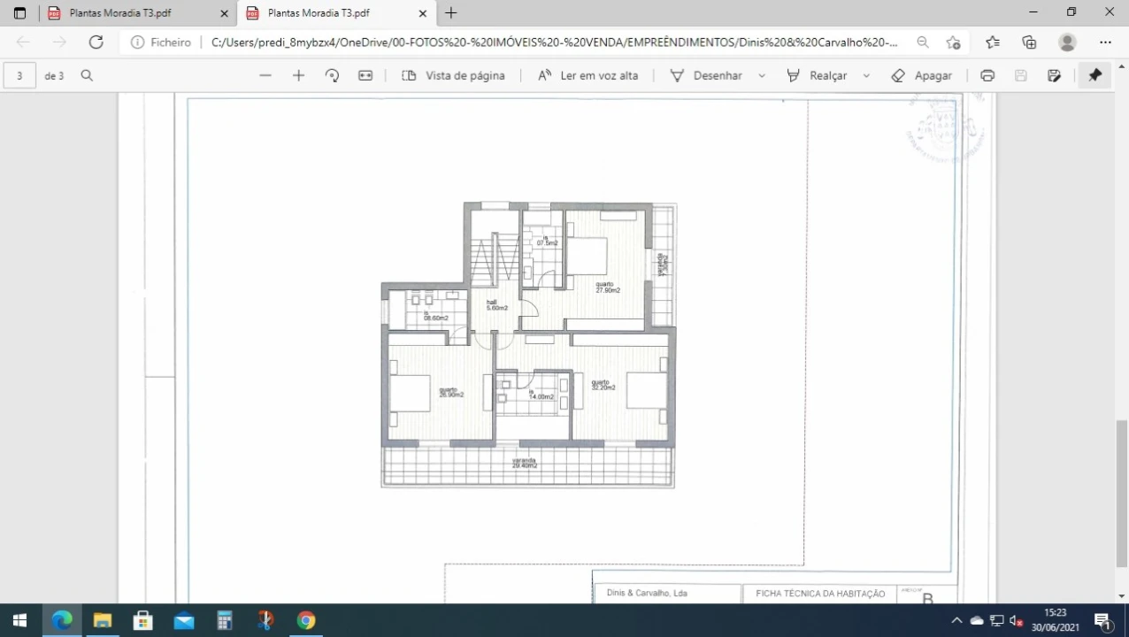Search the PDF with magnifier icon
Viewport: 1129px width, 637px height.
click(x=87, y=76)
